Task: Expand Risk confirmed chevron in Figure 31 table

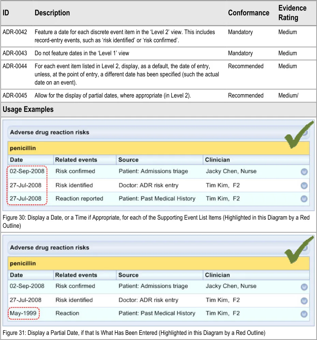Action: pyautogui.click(x=304, y=287)
